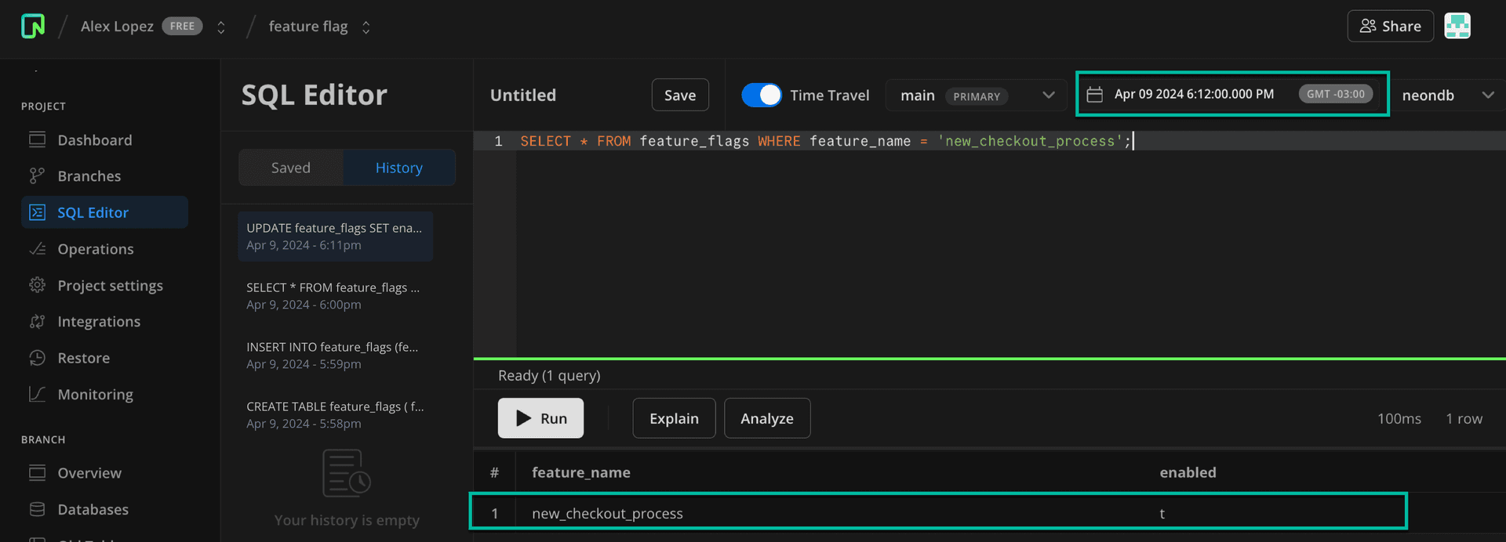Expand the feature flag project switcher
1506x542 pixels.
click(366, 27)
